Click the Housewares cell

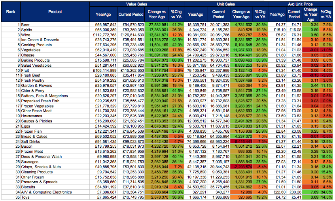coord(55,116)
